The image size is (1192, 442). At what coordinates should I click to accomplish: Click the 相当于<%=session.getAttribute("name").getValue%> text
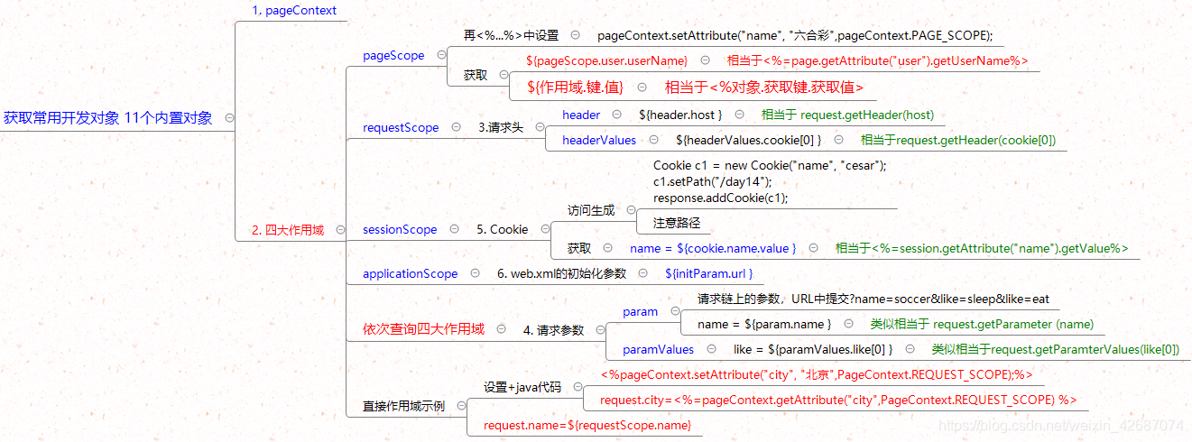coord(982,248)
